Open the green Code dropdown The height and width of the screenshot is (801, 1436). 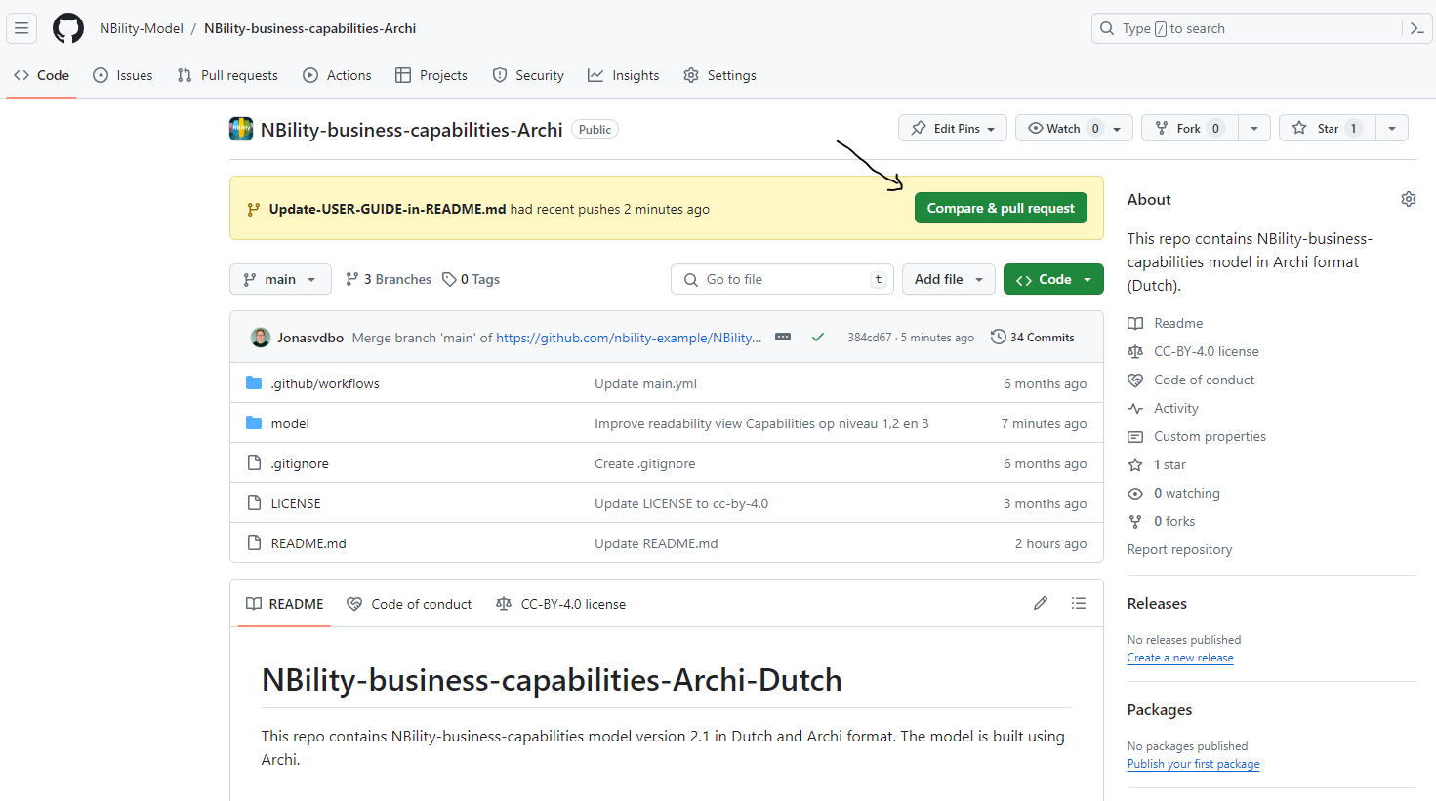(x=1053, y=279)
